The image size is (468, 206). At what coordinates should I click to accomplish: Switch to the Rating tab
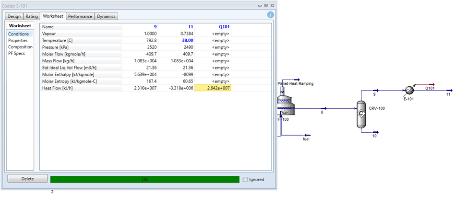pyautogui.click(x=32, y=16)
